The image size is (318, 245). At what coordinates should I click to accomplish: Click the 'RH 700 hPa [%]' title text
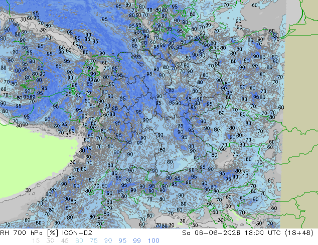[x=30, y=233]
